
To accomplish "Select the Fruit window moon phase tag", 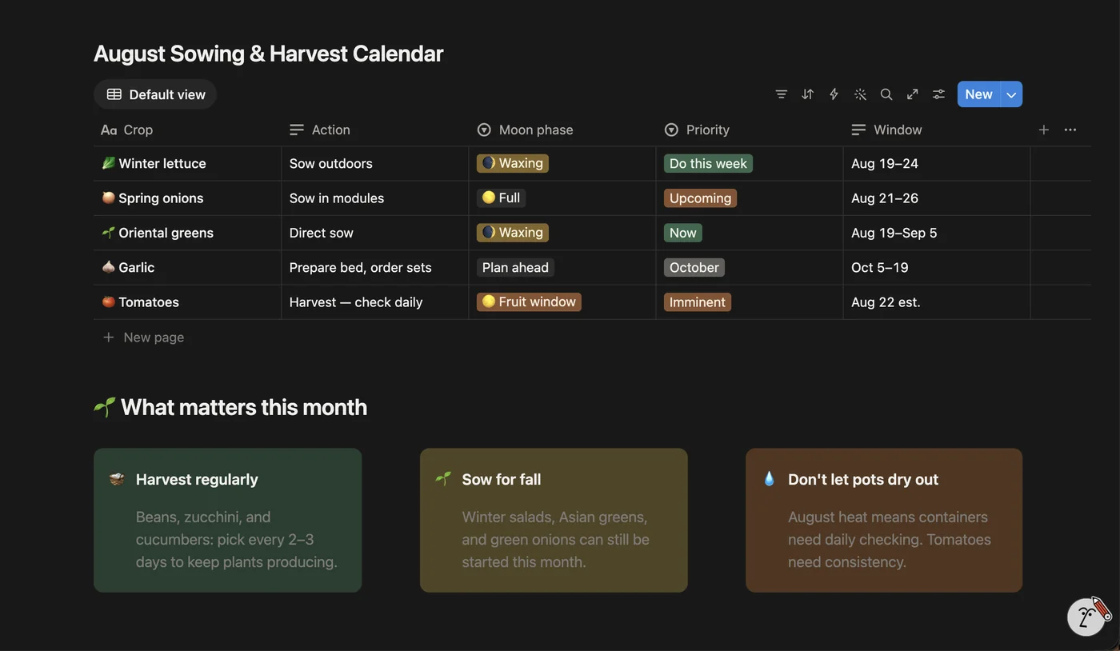I will pyautogui.click(x=529, y=302).
